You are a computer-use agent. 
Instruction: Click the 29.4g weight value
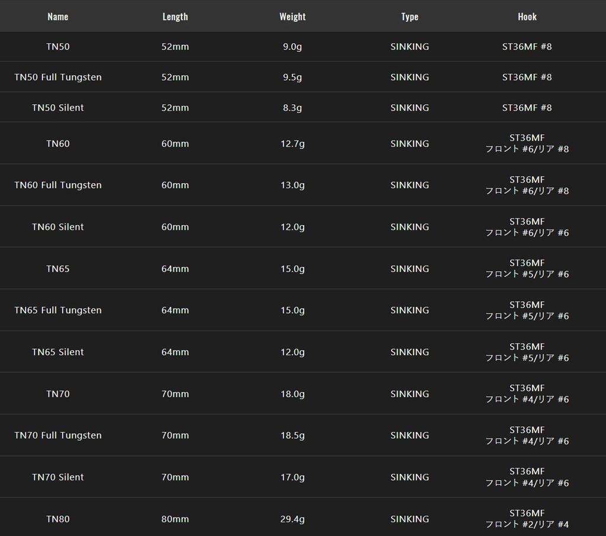pyautogui.click(x=292, y=519)
